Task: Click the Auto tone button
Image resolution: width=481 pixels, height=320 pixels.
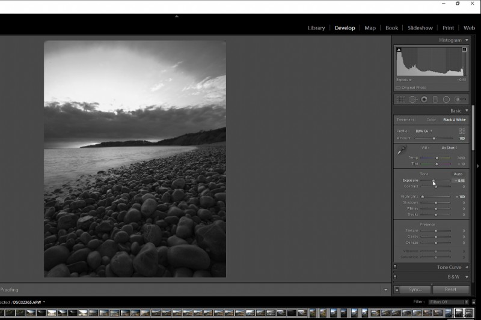Action: (458, 174)
